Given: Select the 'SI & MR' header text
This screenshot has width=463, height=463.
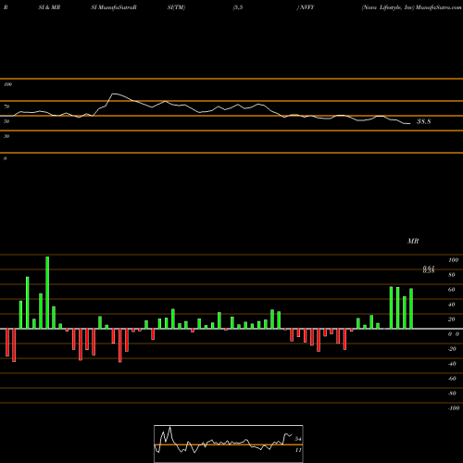Looking at the screenshot, I should 49,7.
